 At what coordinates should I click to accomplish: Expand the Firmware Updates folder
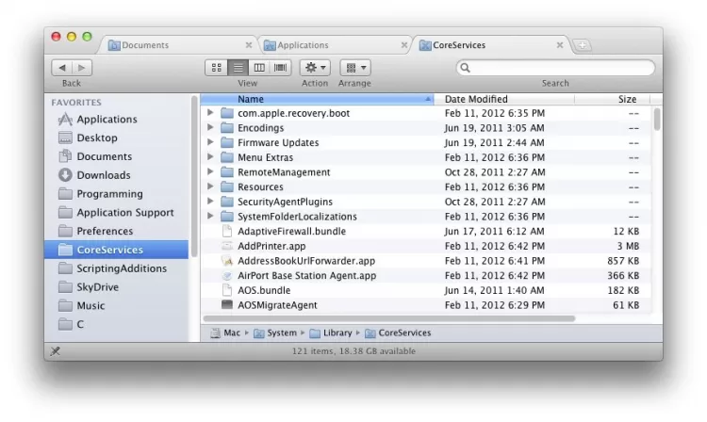click(x=210, y=142)
